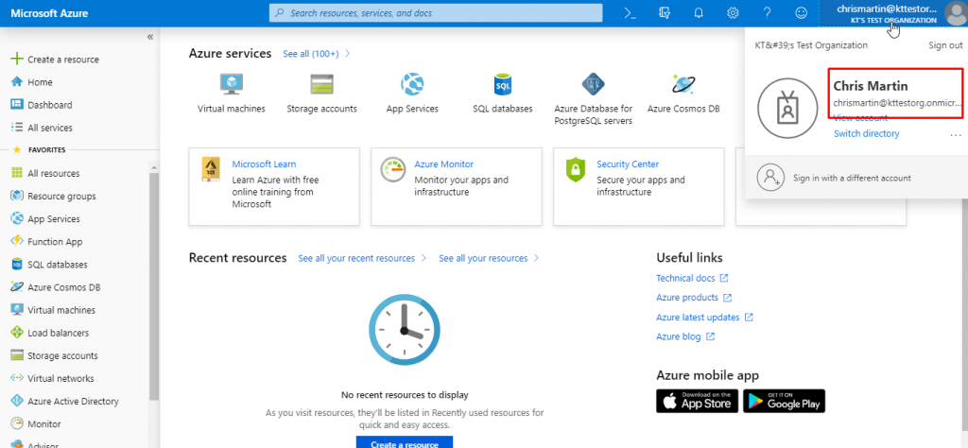The width and height of the screenshot is (968, 448).
Task: Click Download on the App Store badge
Action: tap(697, 401)
